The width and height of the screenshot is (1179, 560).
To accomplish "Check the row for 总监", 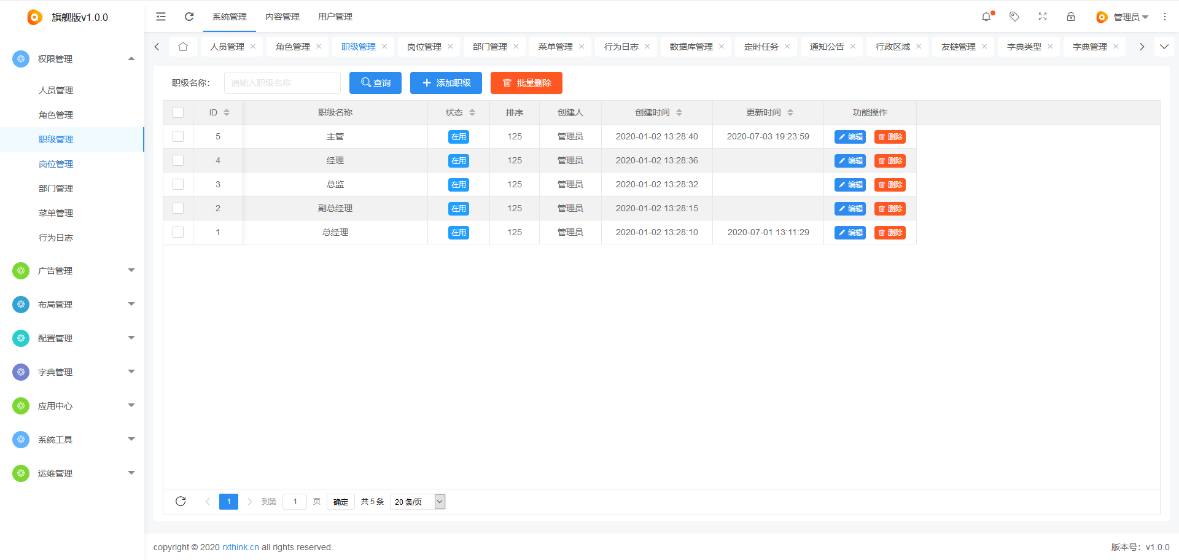I will coord(178,184).
